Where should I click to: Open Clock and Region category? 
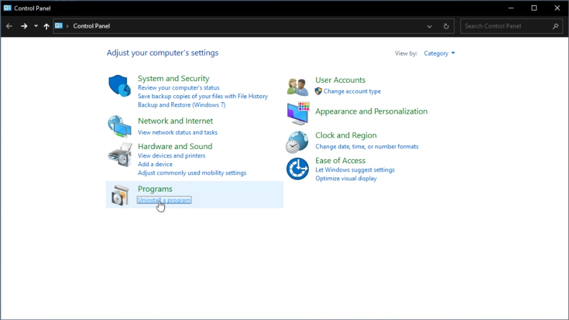346,135
